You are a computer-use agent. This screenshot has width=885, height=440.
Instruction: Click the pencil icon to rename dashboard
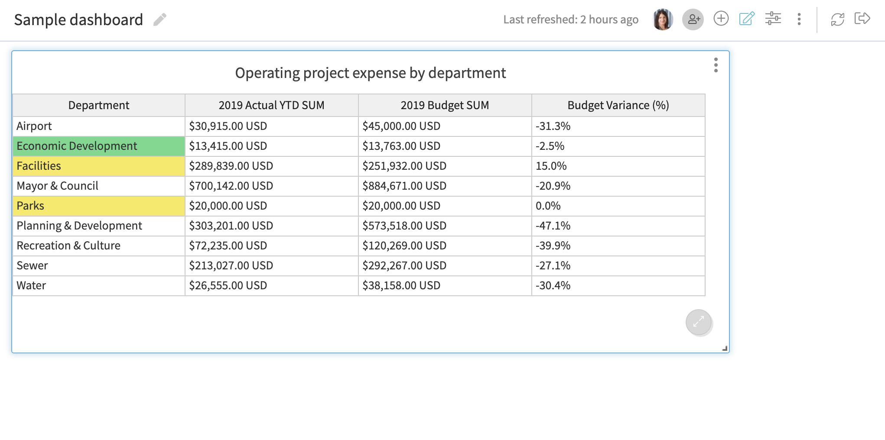coord(160,19)
